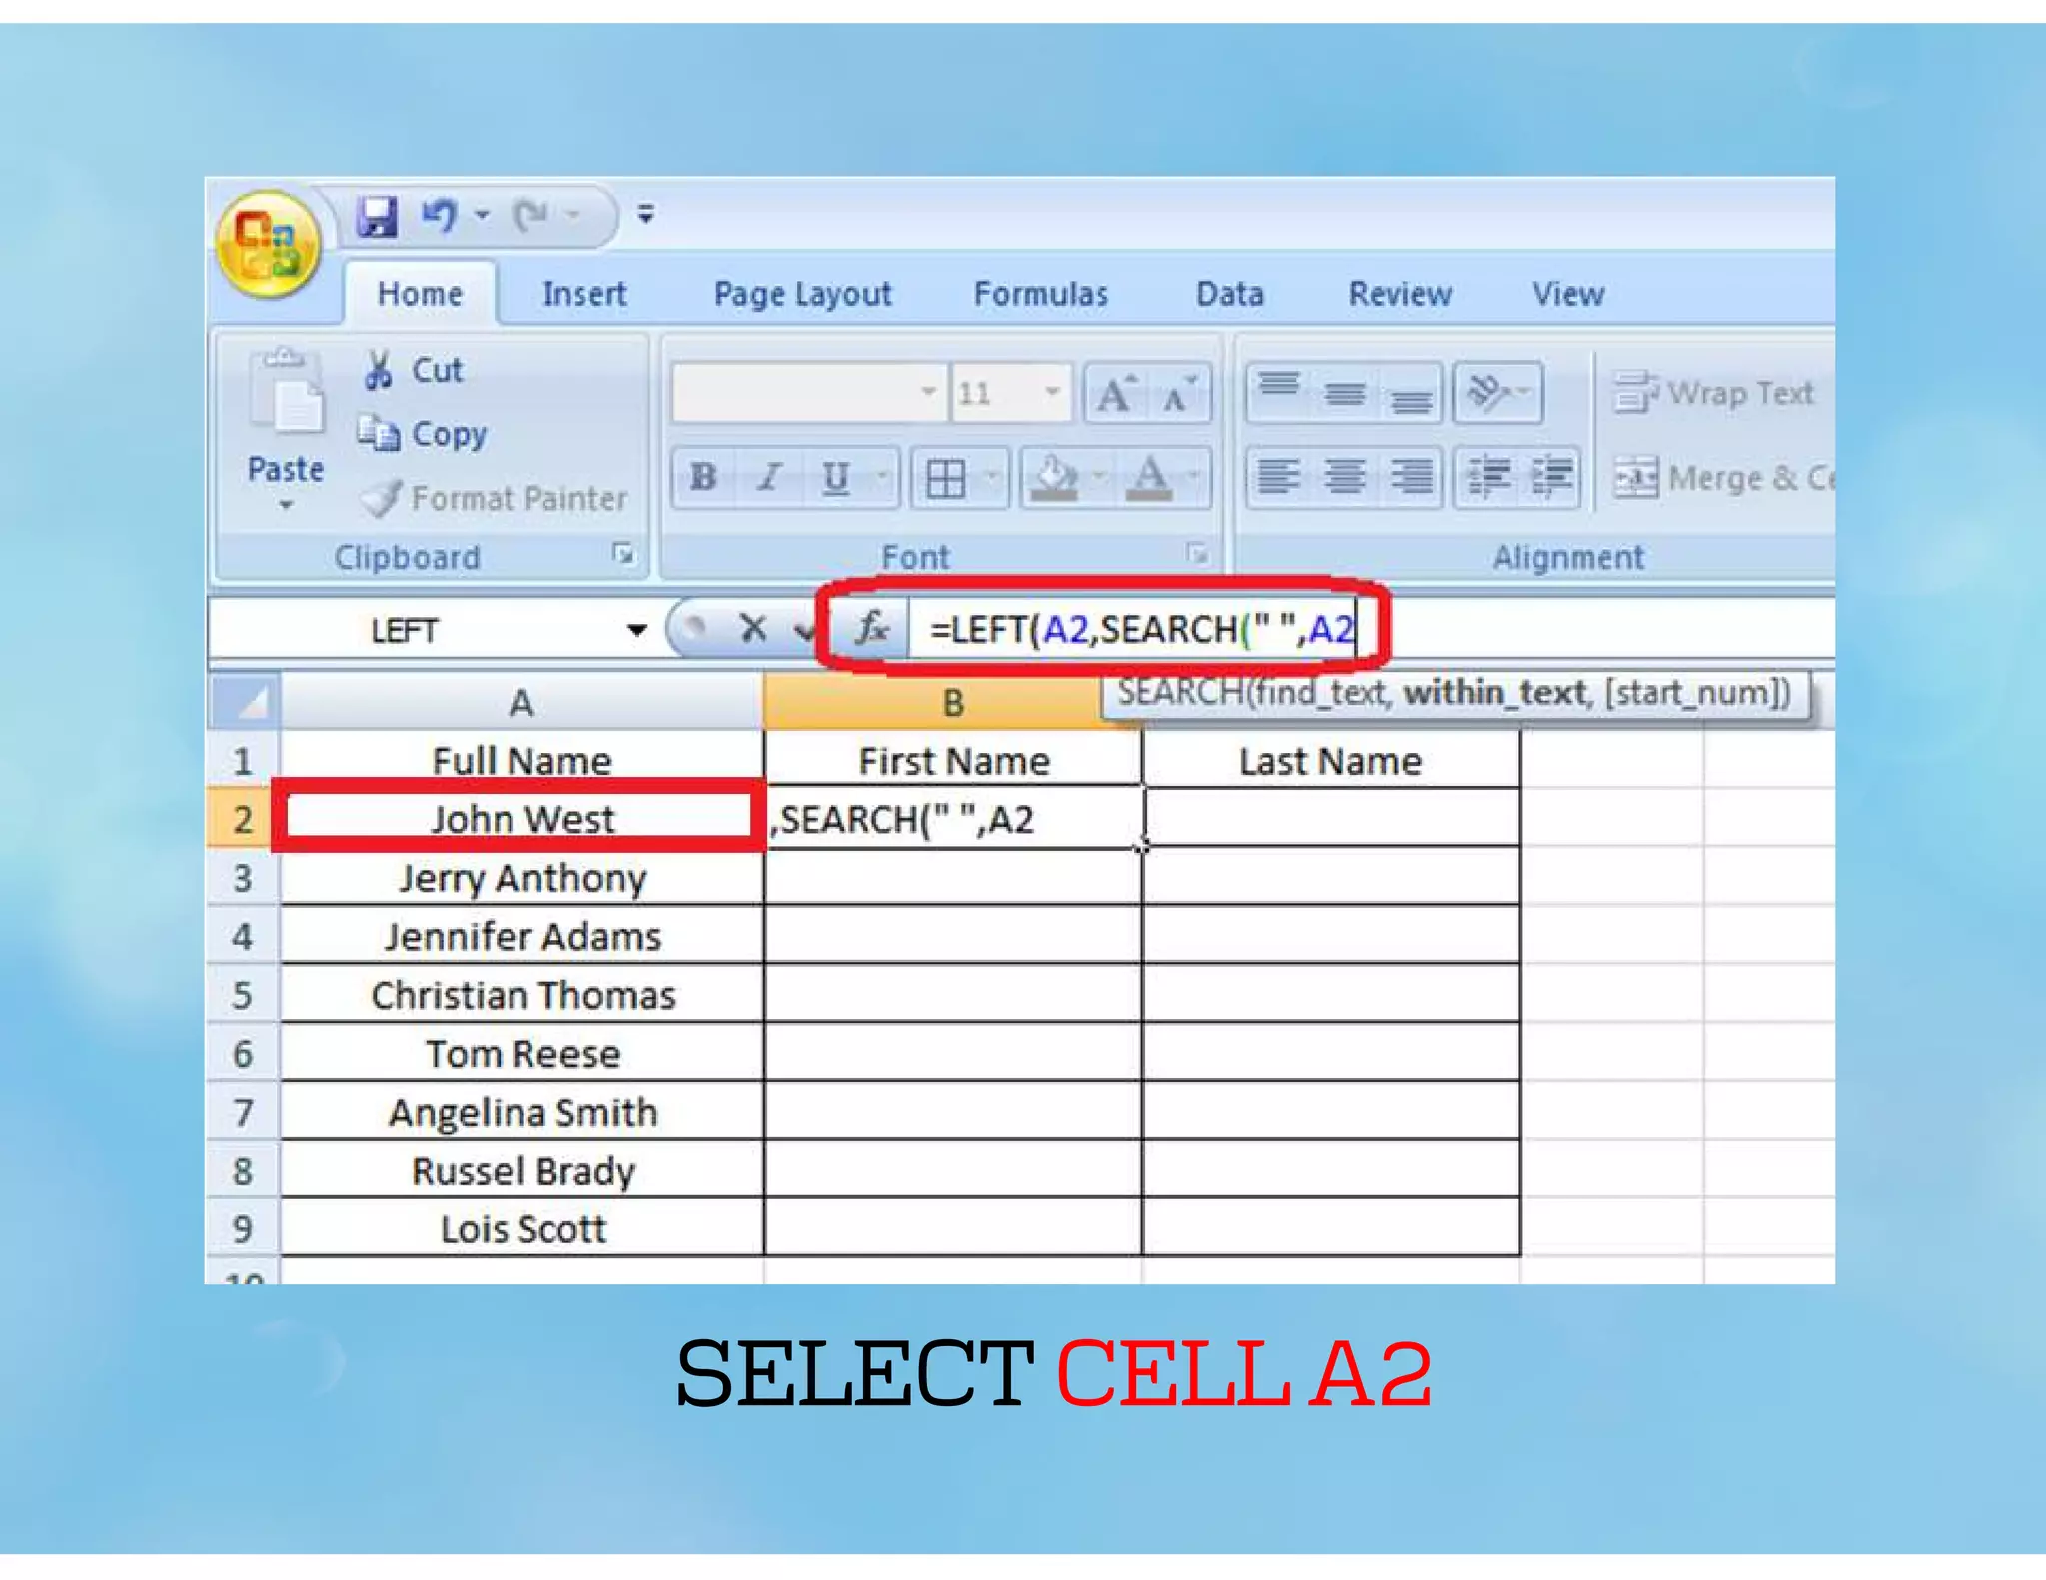Expand the Paste options arrow
The width and height of the screenshot is (2046, 1580).
pos(286,506)
